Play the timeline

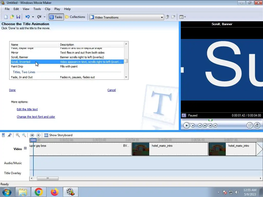tap(38, 135)
